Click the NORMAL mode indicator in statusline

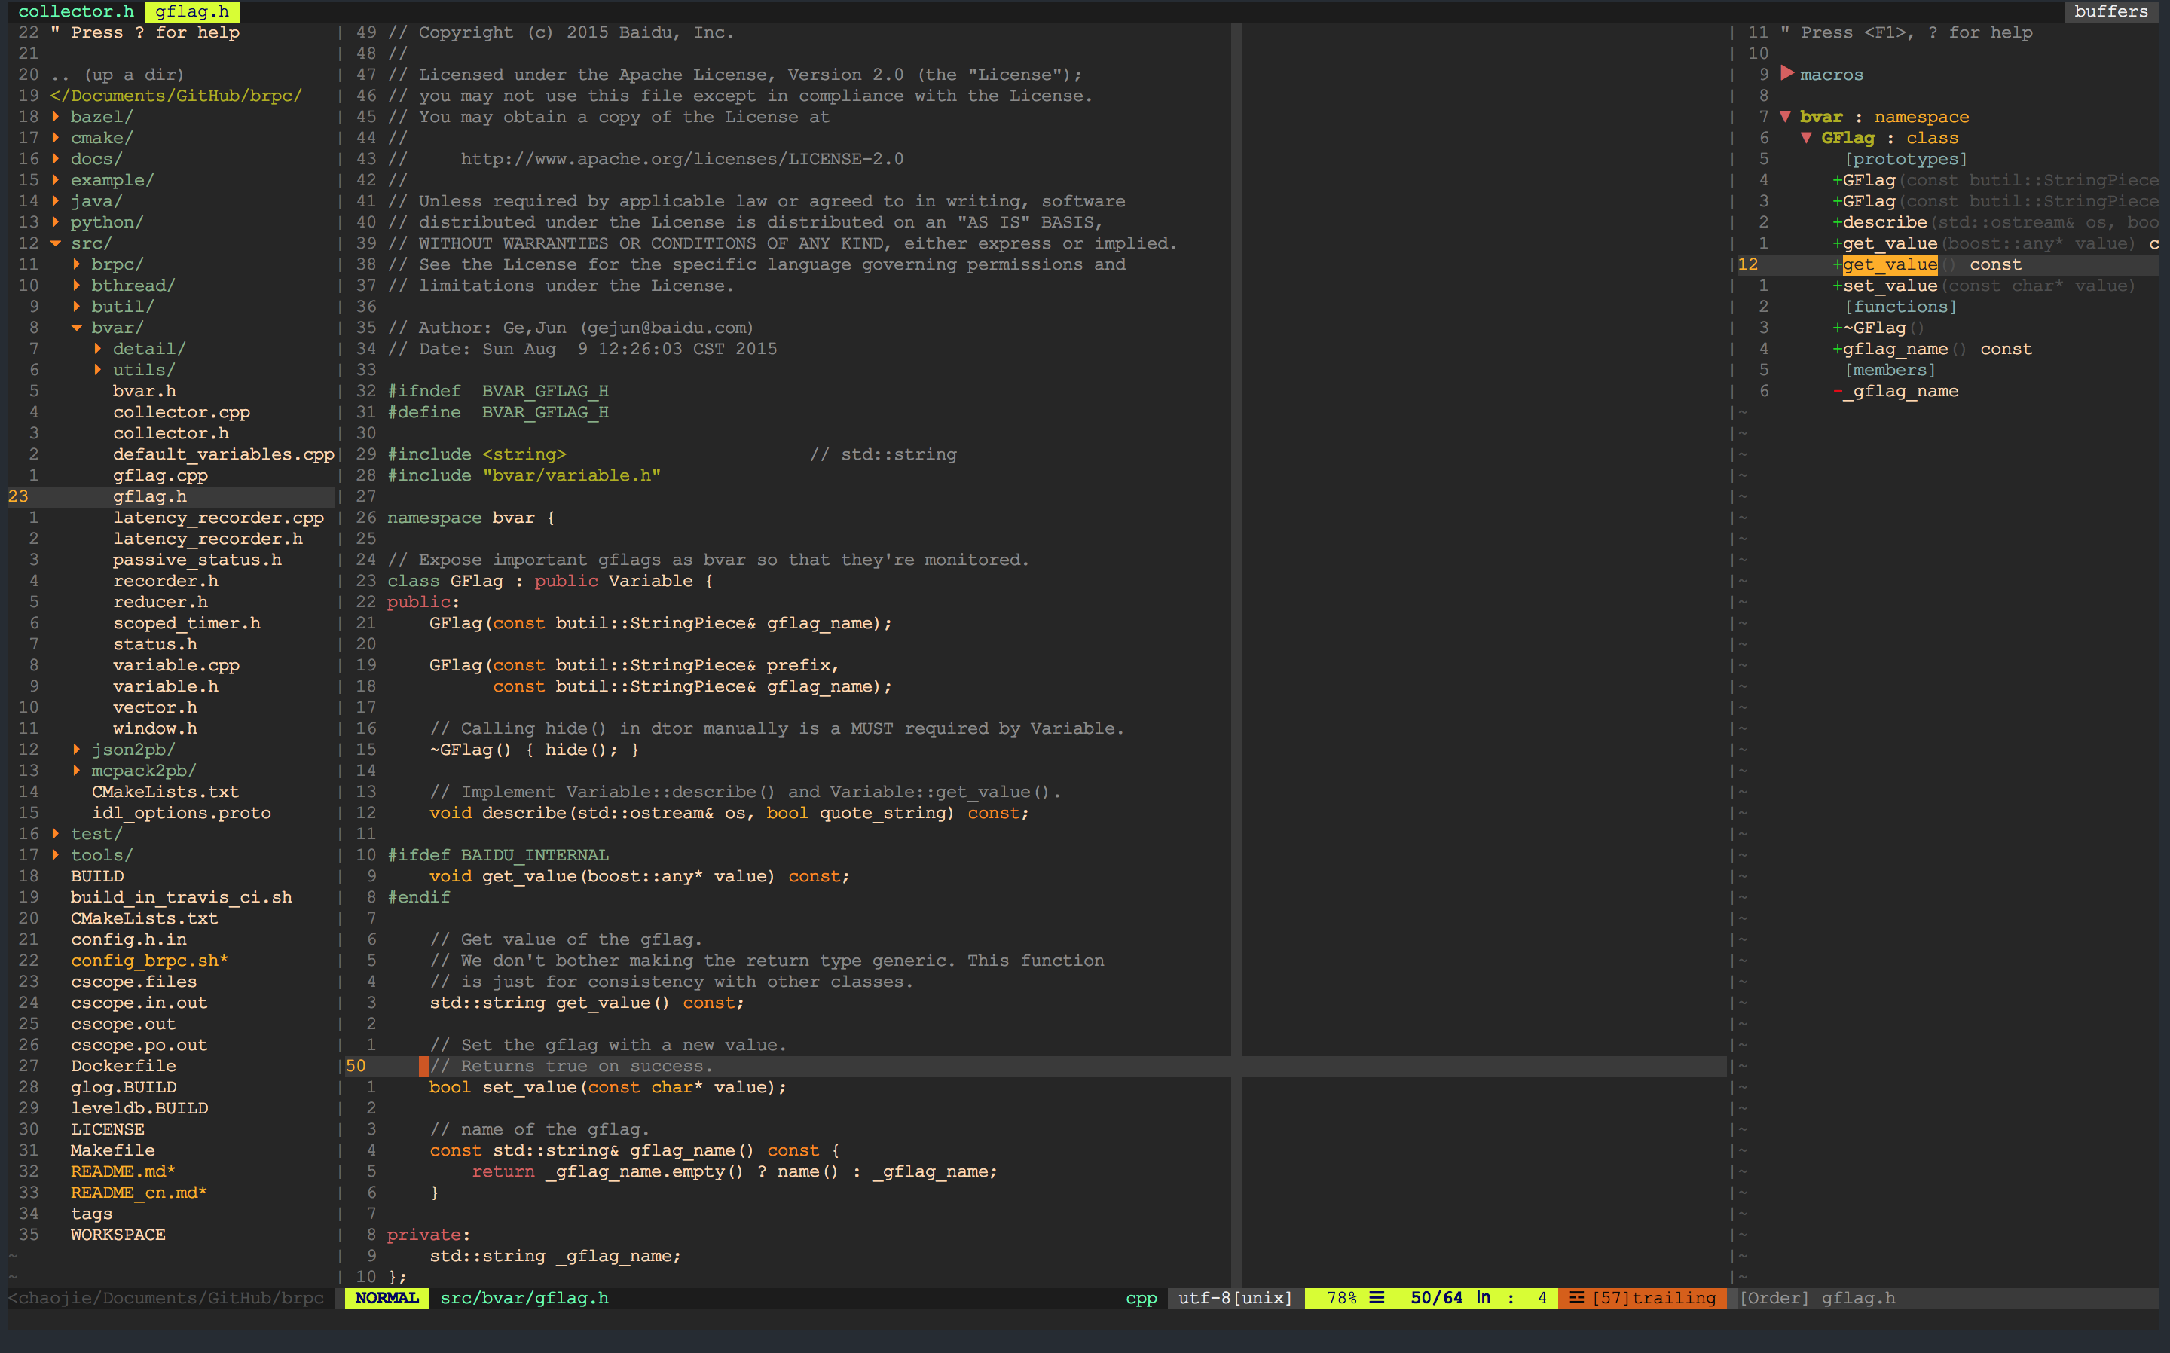pyautogui.click(x=387, y=1297)
